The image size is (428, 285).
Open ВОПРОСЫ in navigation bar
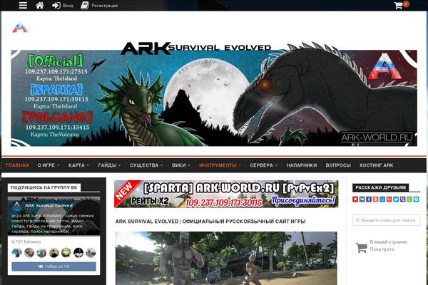click(x=338, y=165)
